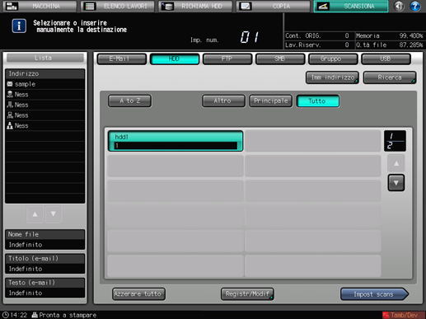This screenshot has width=426, height=319.
Task: Switch to RICHIAMA HDD tab
Action: pyautogui.click(x=195, y=6)
